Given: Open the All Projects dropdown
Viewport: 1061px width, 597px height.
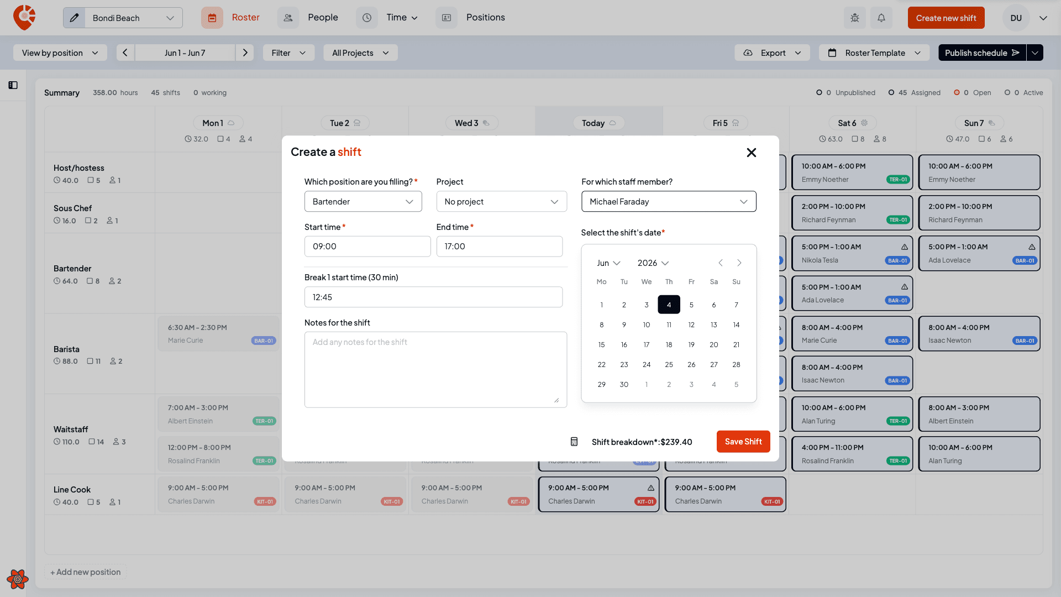Looking at the screenshot, I should [x=360, y=53].
